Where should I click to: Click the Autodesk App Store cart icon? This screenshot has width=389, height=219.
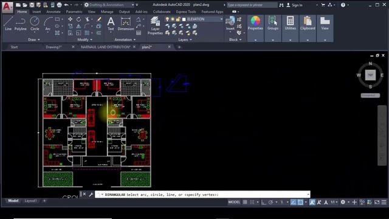point(323,5)
